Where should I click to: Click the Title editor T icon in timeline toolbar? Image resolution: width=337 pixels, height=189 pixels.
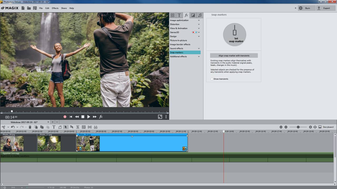54,127
